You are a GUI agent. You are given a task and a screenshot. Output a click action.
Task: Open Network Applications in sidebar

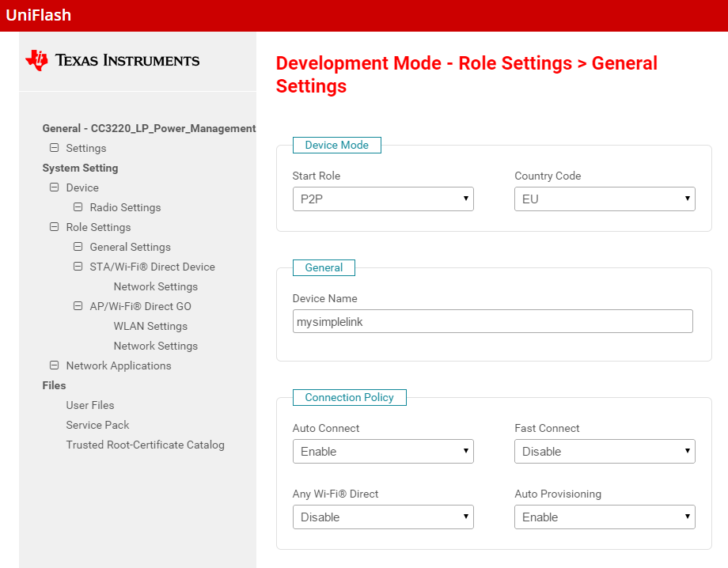pos(119,365)
